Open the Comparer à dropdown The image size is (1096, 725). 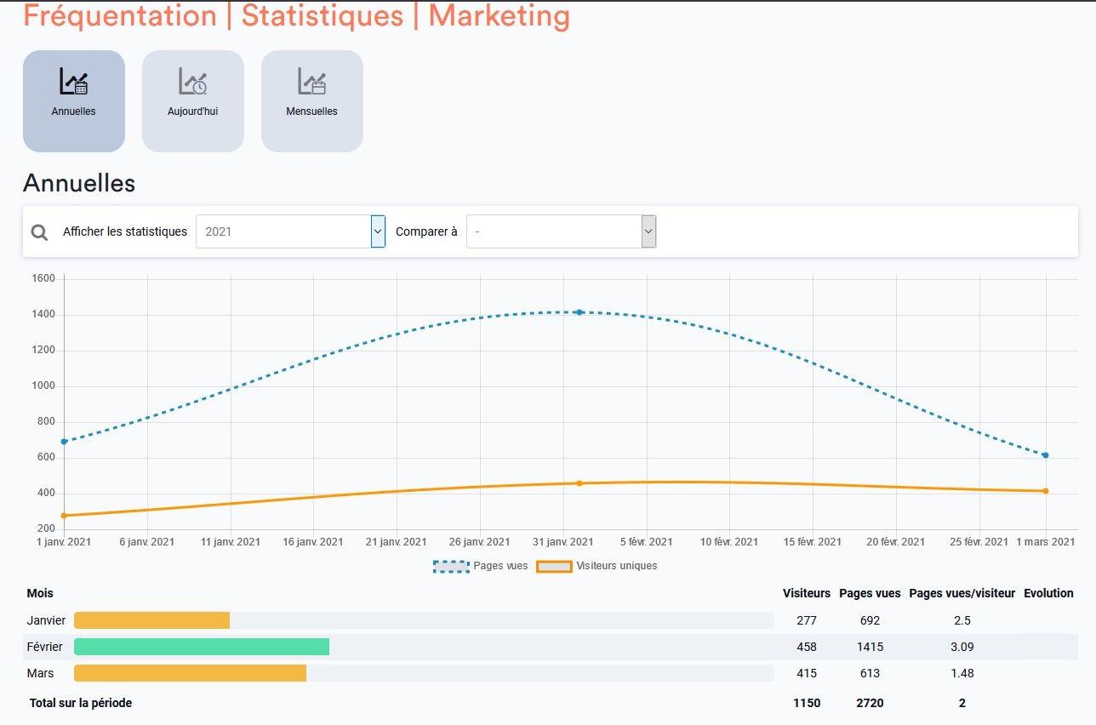tap(561, 231)
